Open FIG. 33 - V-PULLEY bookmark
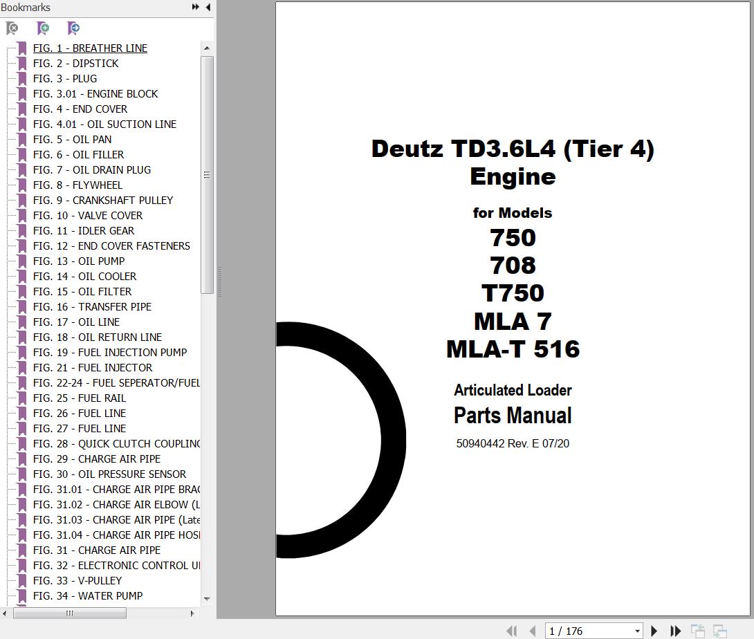The height and width of the screenshot is (639, 754). (77, 581)
